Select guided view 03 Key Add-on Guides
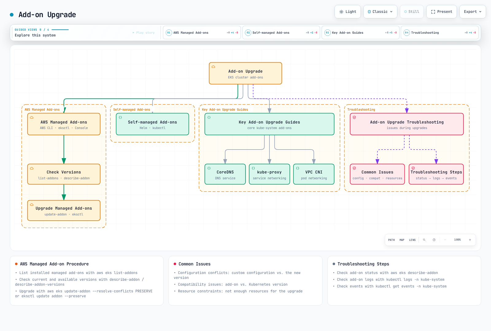 pos(360,32)
